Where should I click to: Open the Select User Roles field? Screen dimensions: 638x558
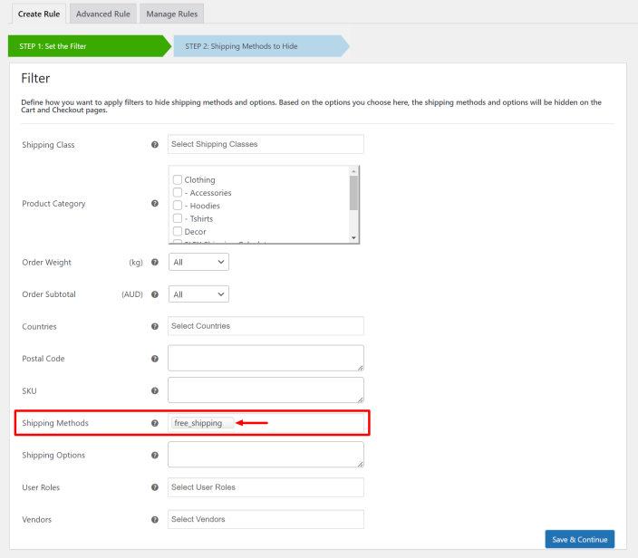266,487
